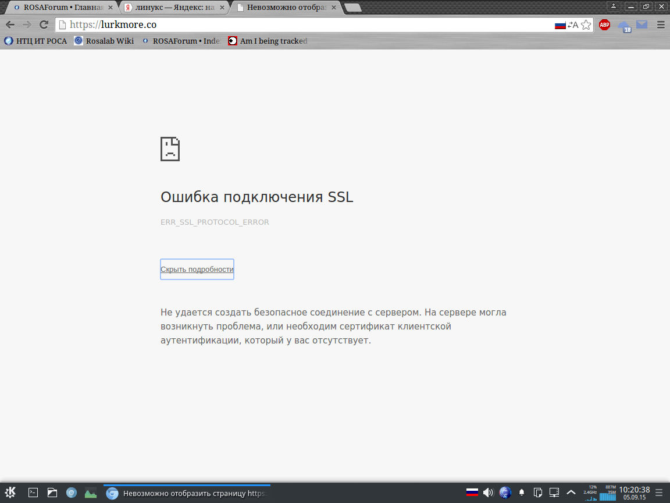Viewport: 670px width, 503px height.
Task: Switch to the линукс — Яндекс tab
Action: (x=173, y=7)
